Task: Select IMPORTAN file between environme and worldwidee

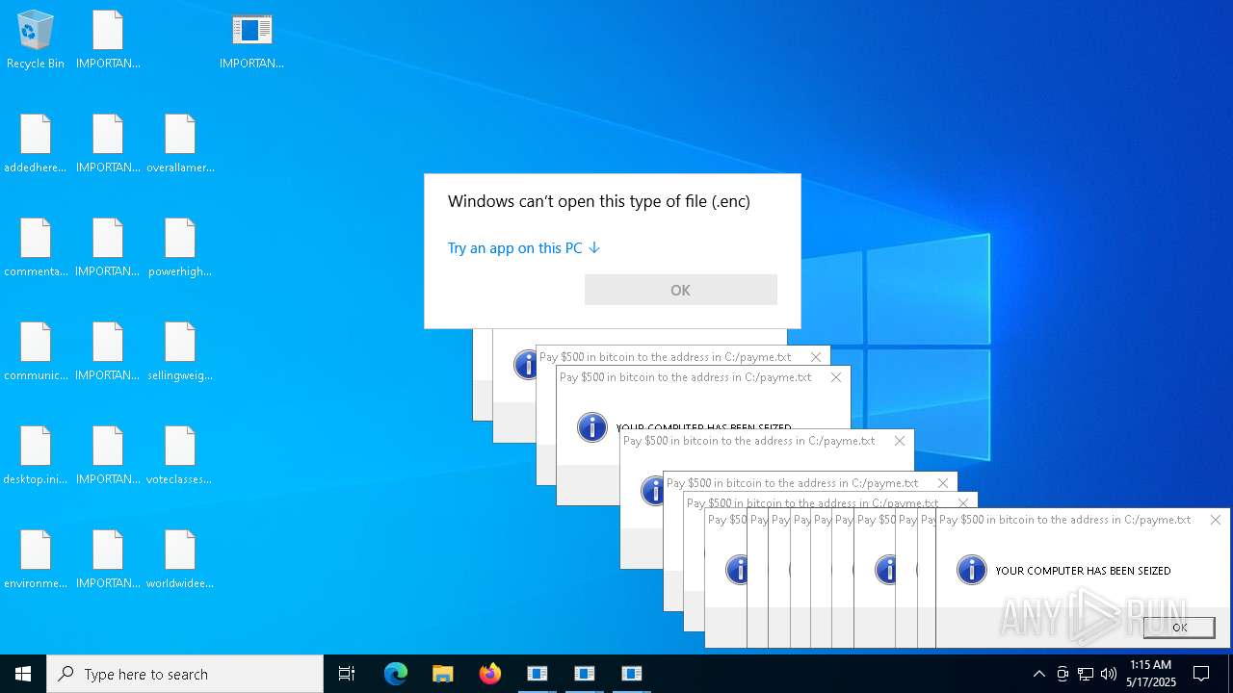Action: pyautogui.click(x=108, y=560)
